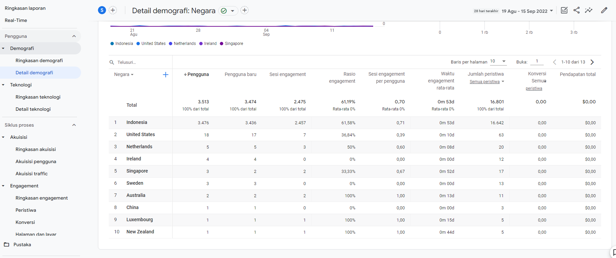Image resolution: width=616 pixels, height=258 pixels.
Task: Click the Australia row
Action: (355, 196)
